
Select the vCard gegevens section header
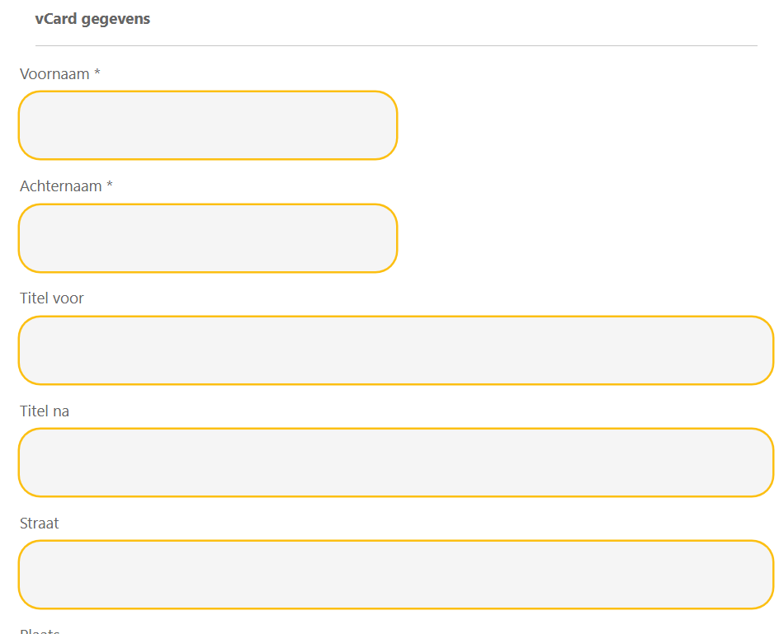(x=93, y=18)
